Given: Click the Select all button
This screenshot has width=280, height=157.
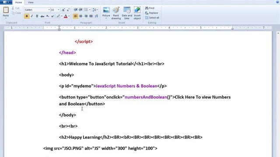Looking at the screenshot, I should click(152, 17).
